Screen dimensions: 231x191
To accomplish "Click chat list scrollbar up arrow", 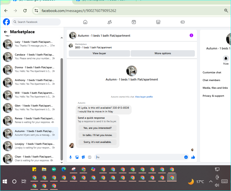I will [x=62, y=38].
